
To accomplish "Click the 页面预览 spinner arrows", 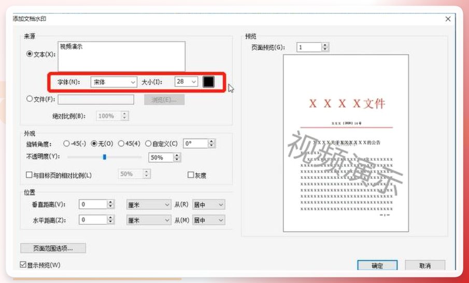I will click(x=325, y=47).
